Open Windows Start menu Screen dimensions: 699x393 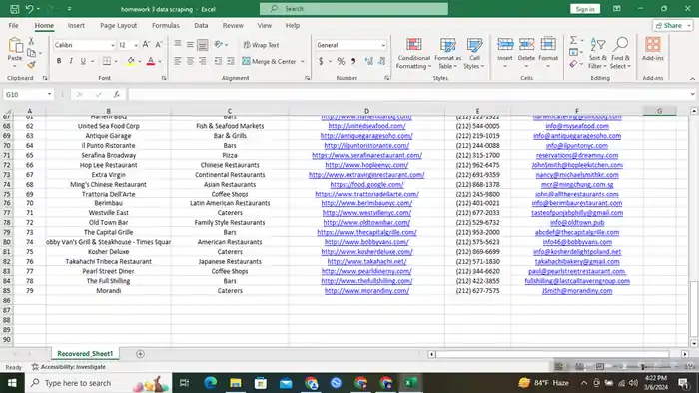[x=12, y=383]
